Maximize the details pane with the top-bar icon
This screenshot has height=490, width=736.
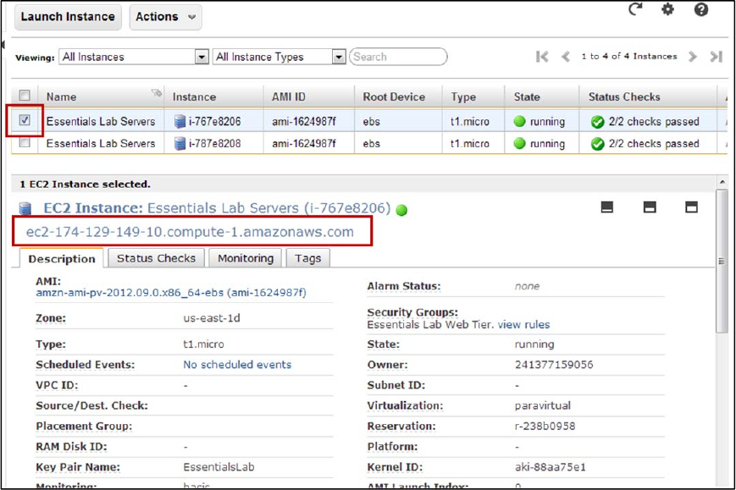pos(691,207)
